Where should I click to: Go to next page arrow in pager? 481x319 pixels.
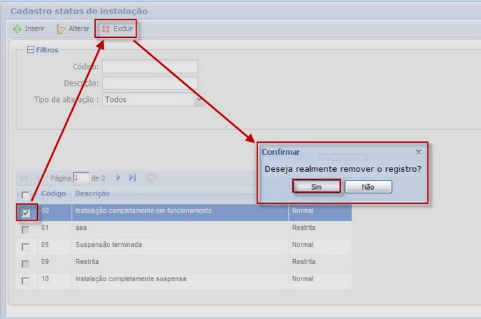click(119, 178)
